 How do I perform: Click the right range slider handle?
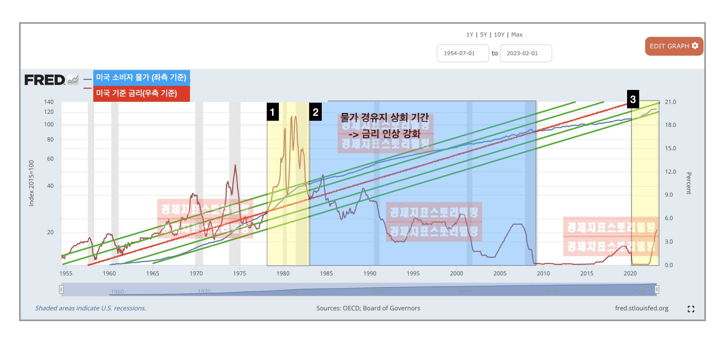[x=657, y=289]
